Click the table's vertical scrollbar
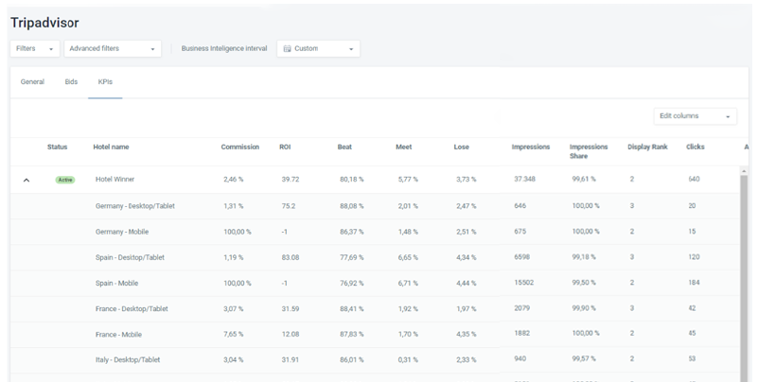The height and width of the screenshot is (382, 757). tap(744, 277)
